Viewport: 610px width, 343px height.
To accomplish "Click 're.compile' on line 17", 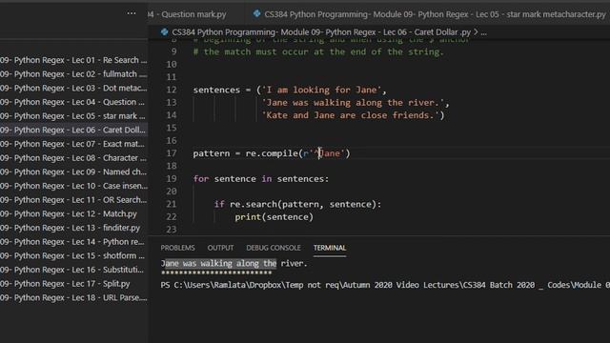I will click(x=272, y=153).
